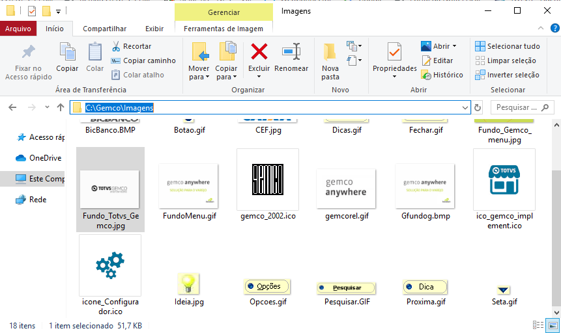The width and height of the screenshot is (561, 333).
Task: Collapse the ribbon with the chevron
Action: (541, 28)
